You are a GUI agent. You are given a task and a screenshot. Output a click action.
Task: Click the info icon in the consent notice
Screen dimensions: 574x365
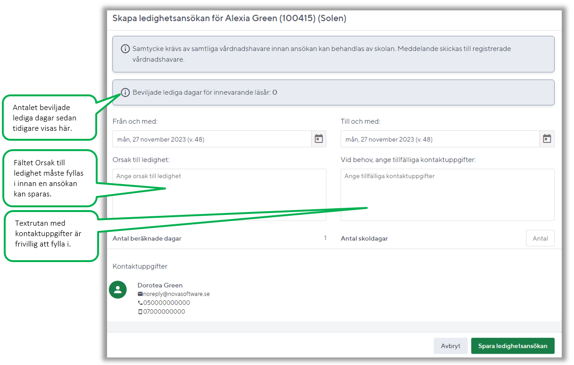(x=125, y=49)
